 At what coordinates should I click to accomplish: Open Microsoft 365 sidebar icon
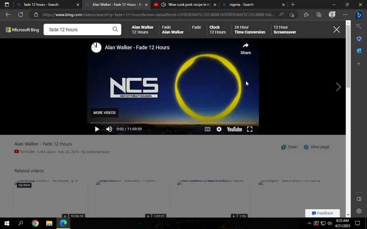tap(359, 38)
